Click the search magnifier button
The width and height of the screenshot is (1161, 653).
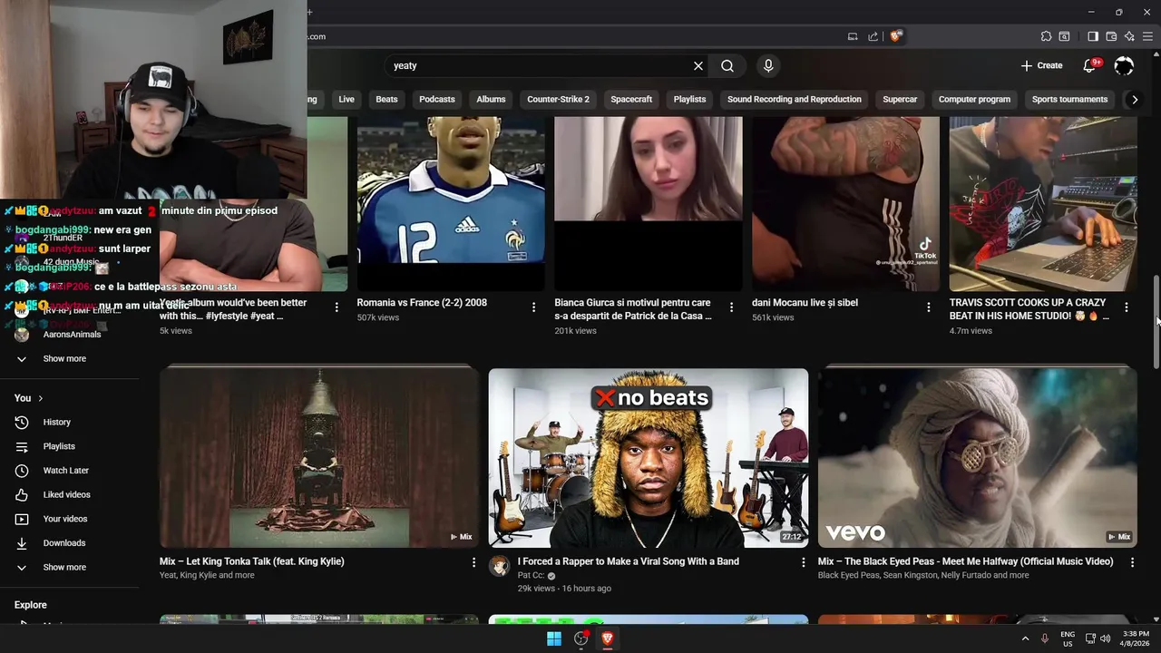point(727,66)
